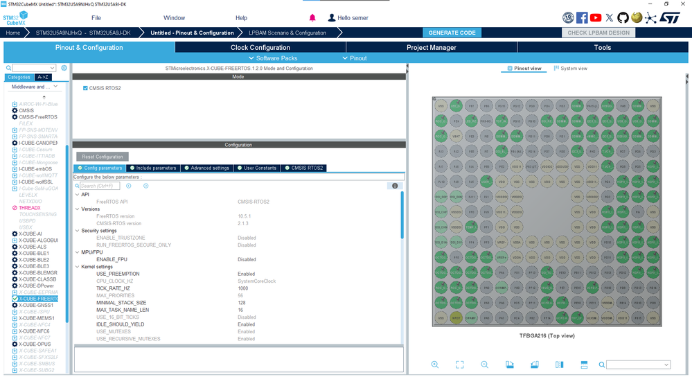Zoom out of the pinout view
This screenshot has height=377, width=692.
click(485, 365)
